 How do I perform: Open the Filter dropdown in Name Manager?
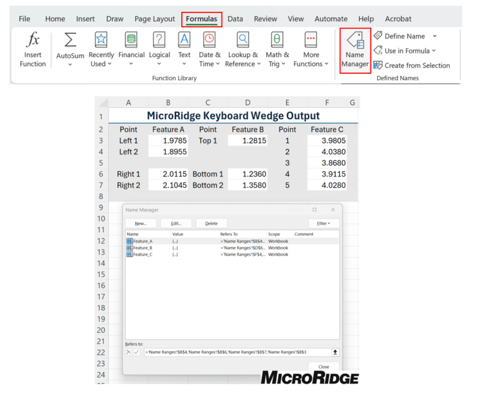coord(324,224)
